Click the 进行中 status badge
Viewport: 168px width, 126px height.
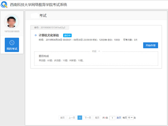[67, 35]
